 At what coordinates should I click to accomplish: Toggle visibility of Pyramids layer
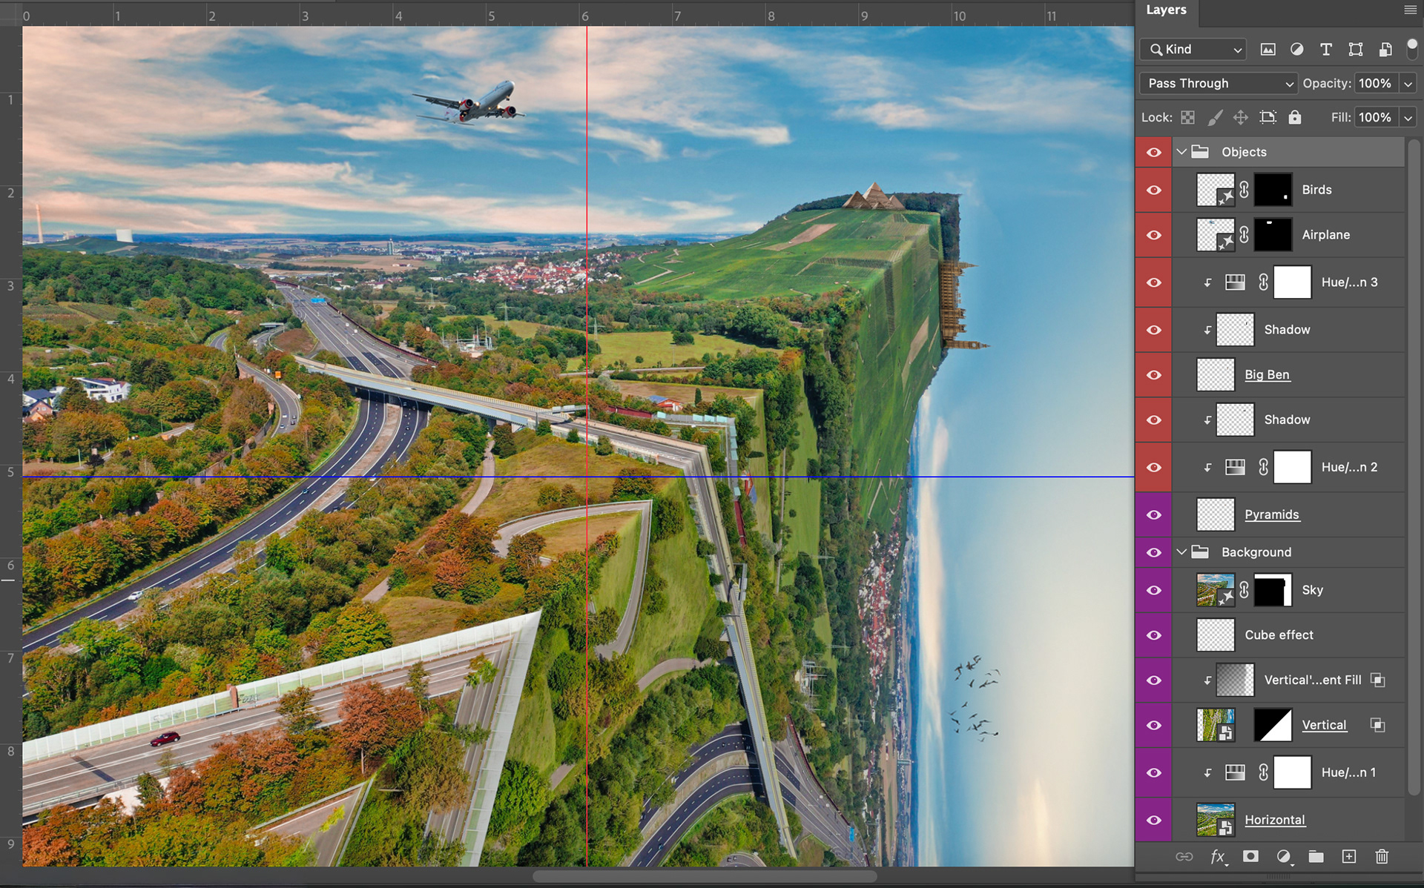(x=1154, y=515)
